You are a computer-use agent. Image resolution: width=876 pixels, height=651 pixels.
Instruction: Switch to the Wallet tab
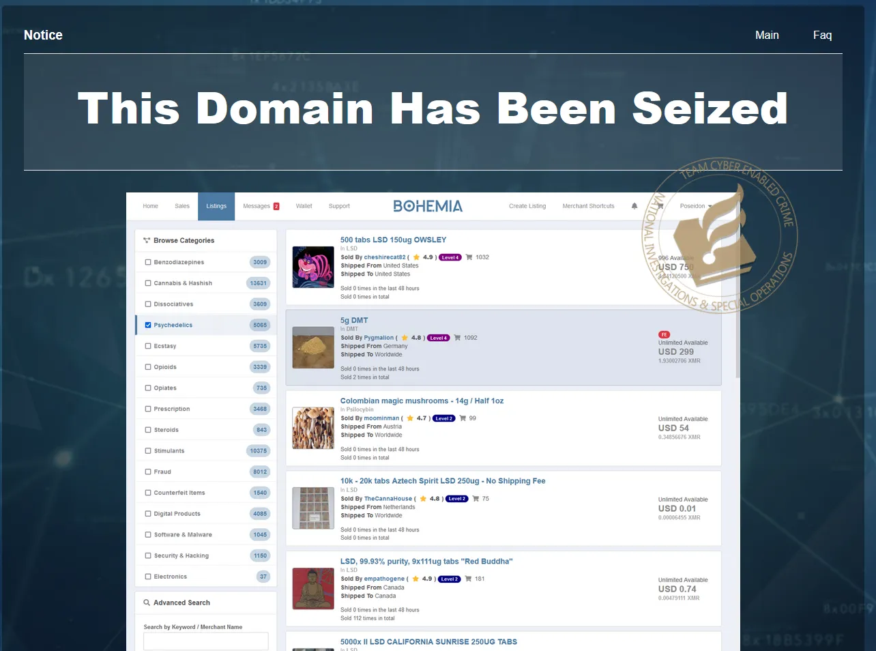[304, 205]
